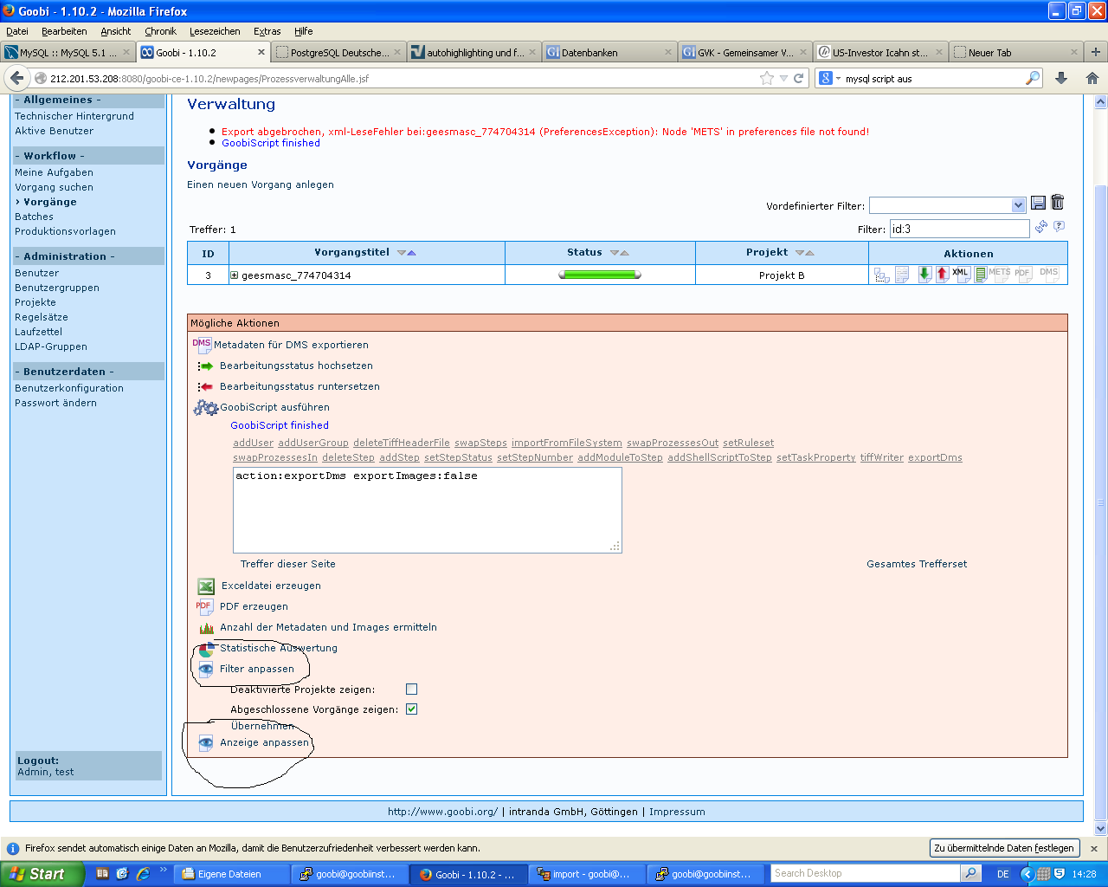1108x887 pixels.
Task: Open the Lesezeichen menu
Action: click(x=215, y=31)
